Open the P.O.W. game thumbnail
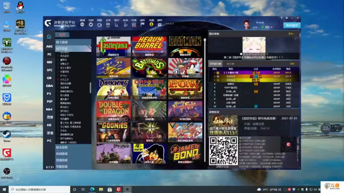 pos(185,89)
